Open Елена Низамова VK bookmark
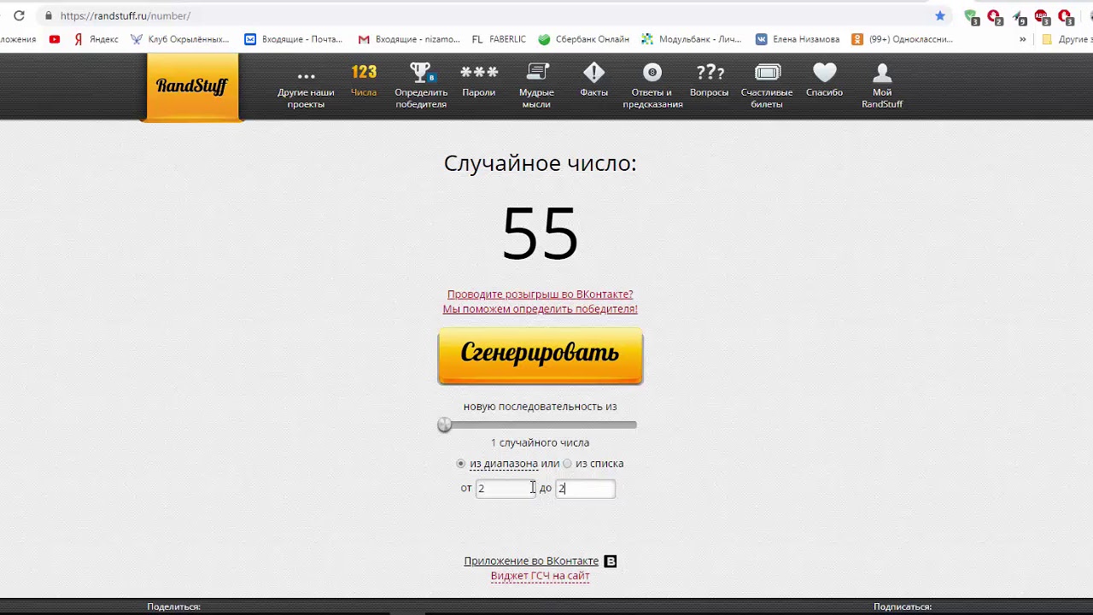 pos(798,39)
